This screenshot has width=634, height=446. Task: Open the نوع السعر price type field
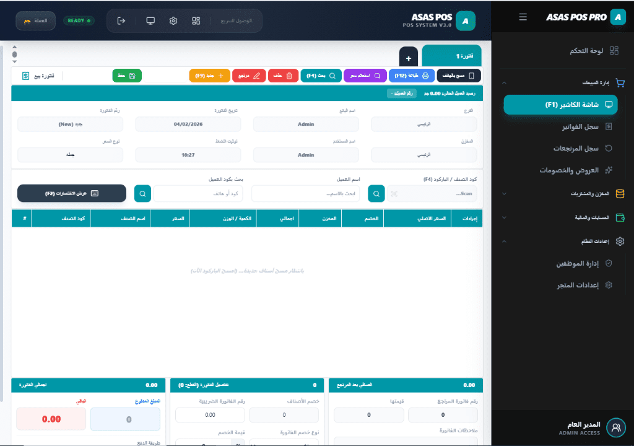click(x=71, y=155)
